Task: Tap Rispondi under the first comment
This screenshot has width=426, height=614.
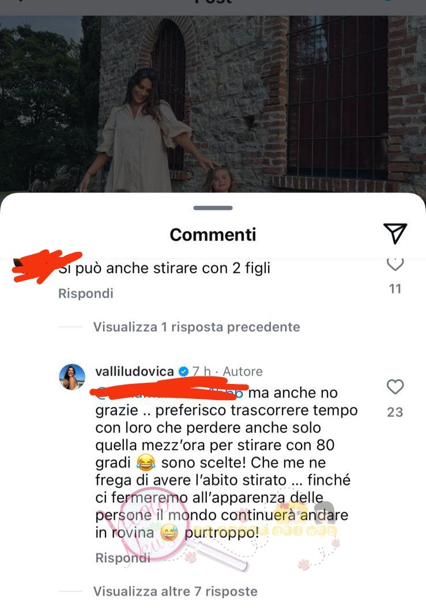Action: coord(86,293)
